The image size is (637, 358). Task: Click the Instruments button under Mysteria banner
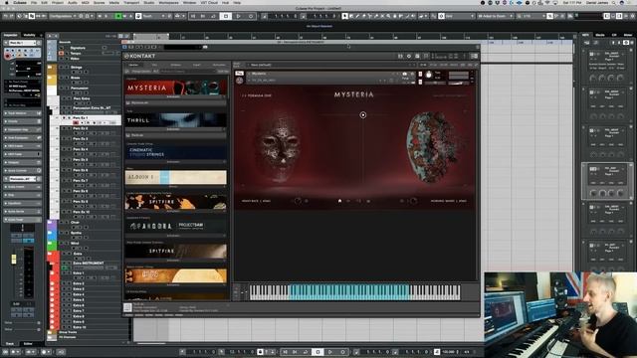(173, 97)
